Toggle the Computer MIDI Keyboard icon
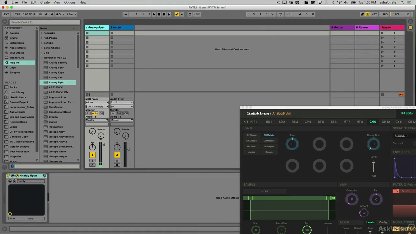 click(x=367, y=14)
